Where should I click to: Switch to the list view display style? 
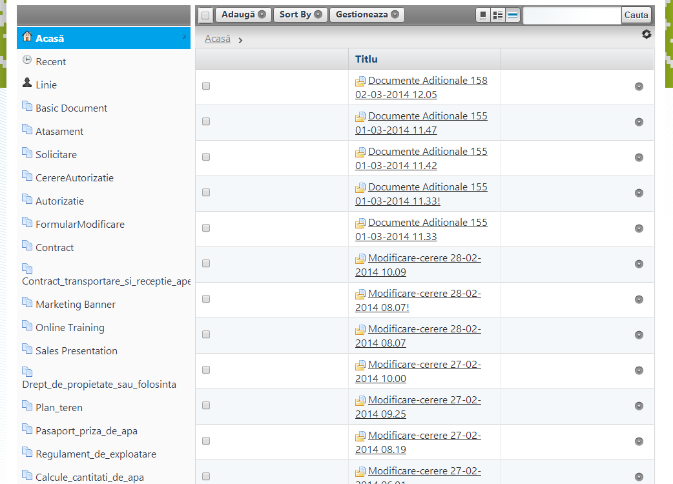click(513, 15)
